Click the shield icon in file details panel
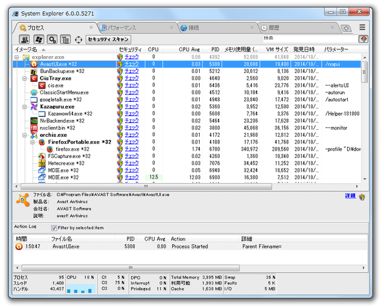 click(362, 197)
